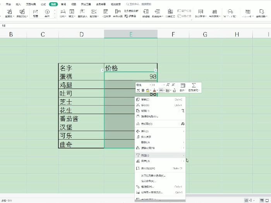Choose Paste Special (S) in the context menu
Screen dimensions: 271x203
tap(160, 116)
